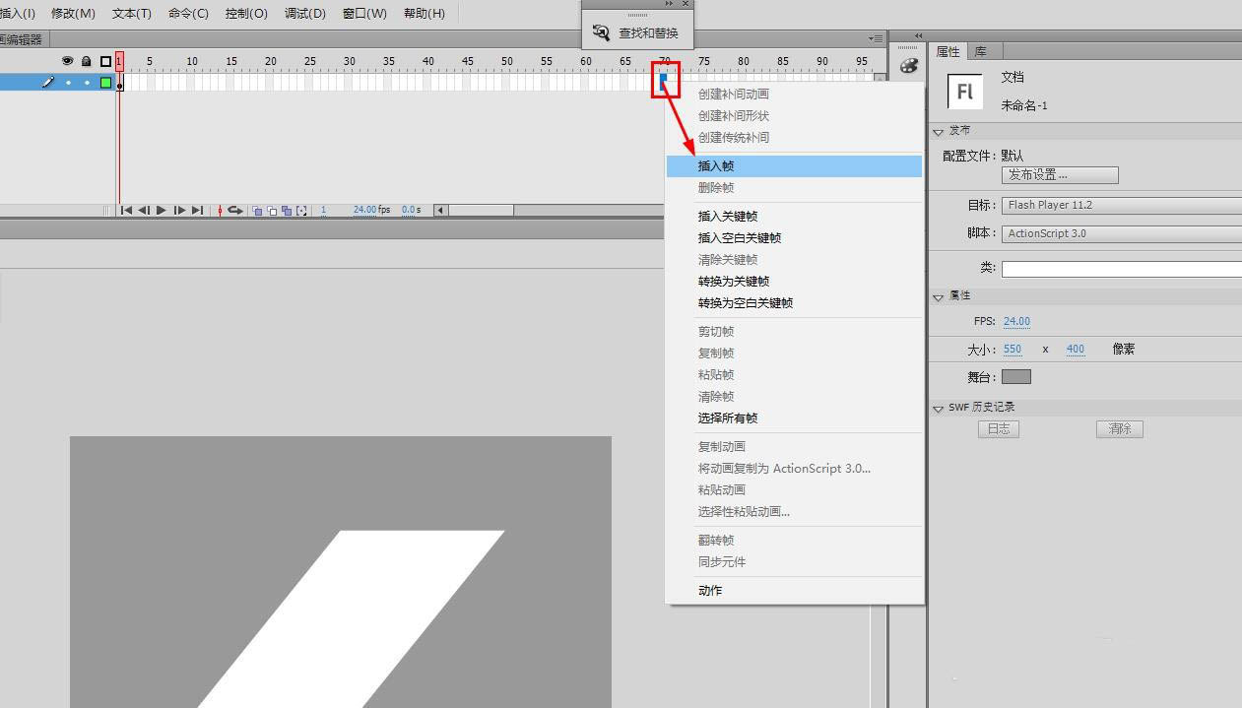This screenshot has width=1242, height=708.
Task: Click the 日志 button
Action: pos(999,428)
